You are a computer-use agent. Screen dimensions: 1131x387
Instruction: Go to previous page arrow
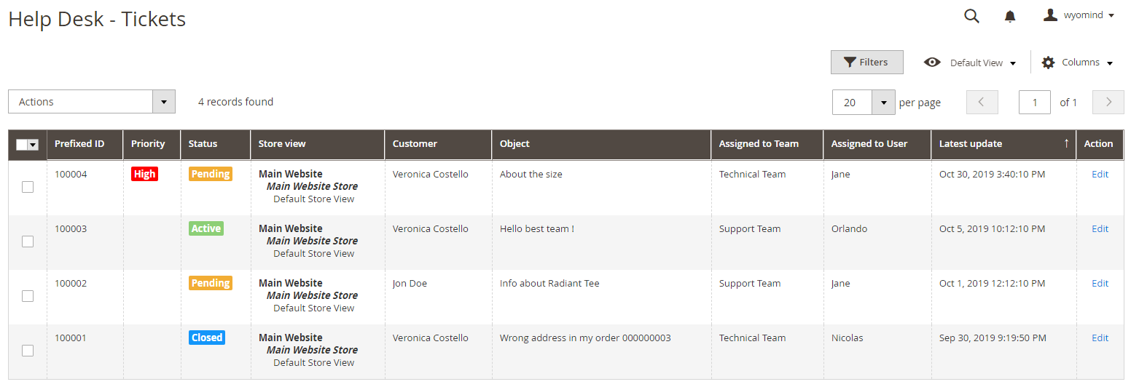982,103
